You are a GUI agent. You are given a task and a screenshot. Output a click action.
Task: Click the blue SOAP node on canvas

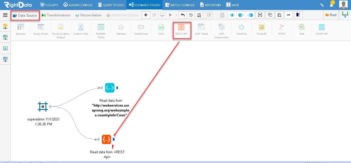pyautogui.click(x=110, y=88)
